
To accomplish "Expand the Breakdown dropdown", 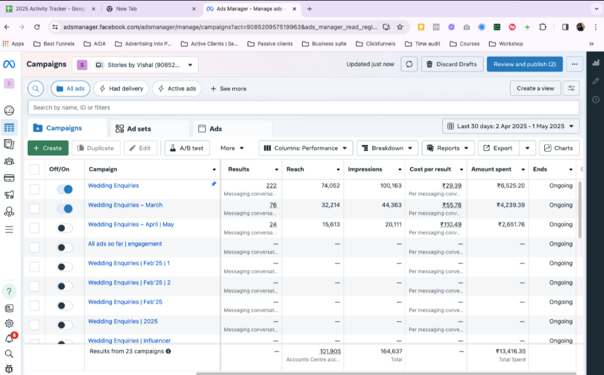I will pyautogui.click(x=387, y=148).
